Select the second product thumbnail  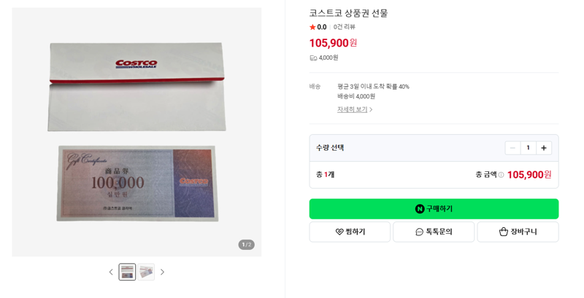[x=146, y=272]
